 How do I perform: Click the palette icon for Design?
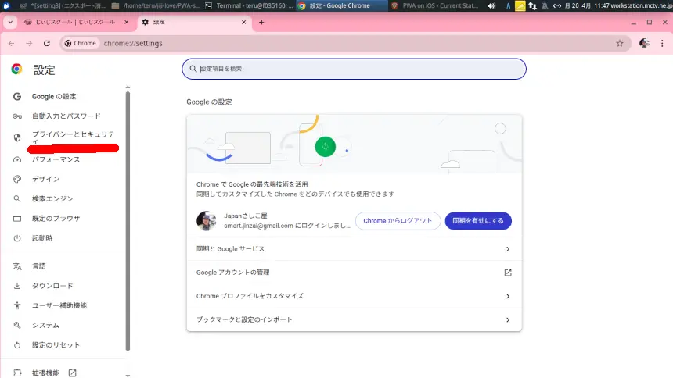tap(17, 179)
